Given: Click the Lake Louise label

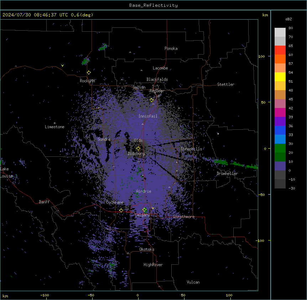Looking at the screenshot, I should coord(6,172).
